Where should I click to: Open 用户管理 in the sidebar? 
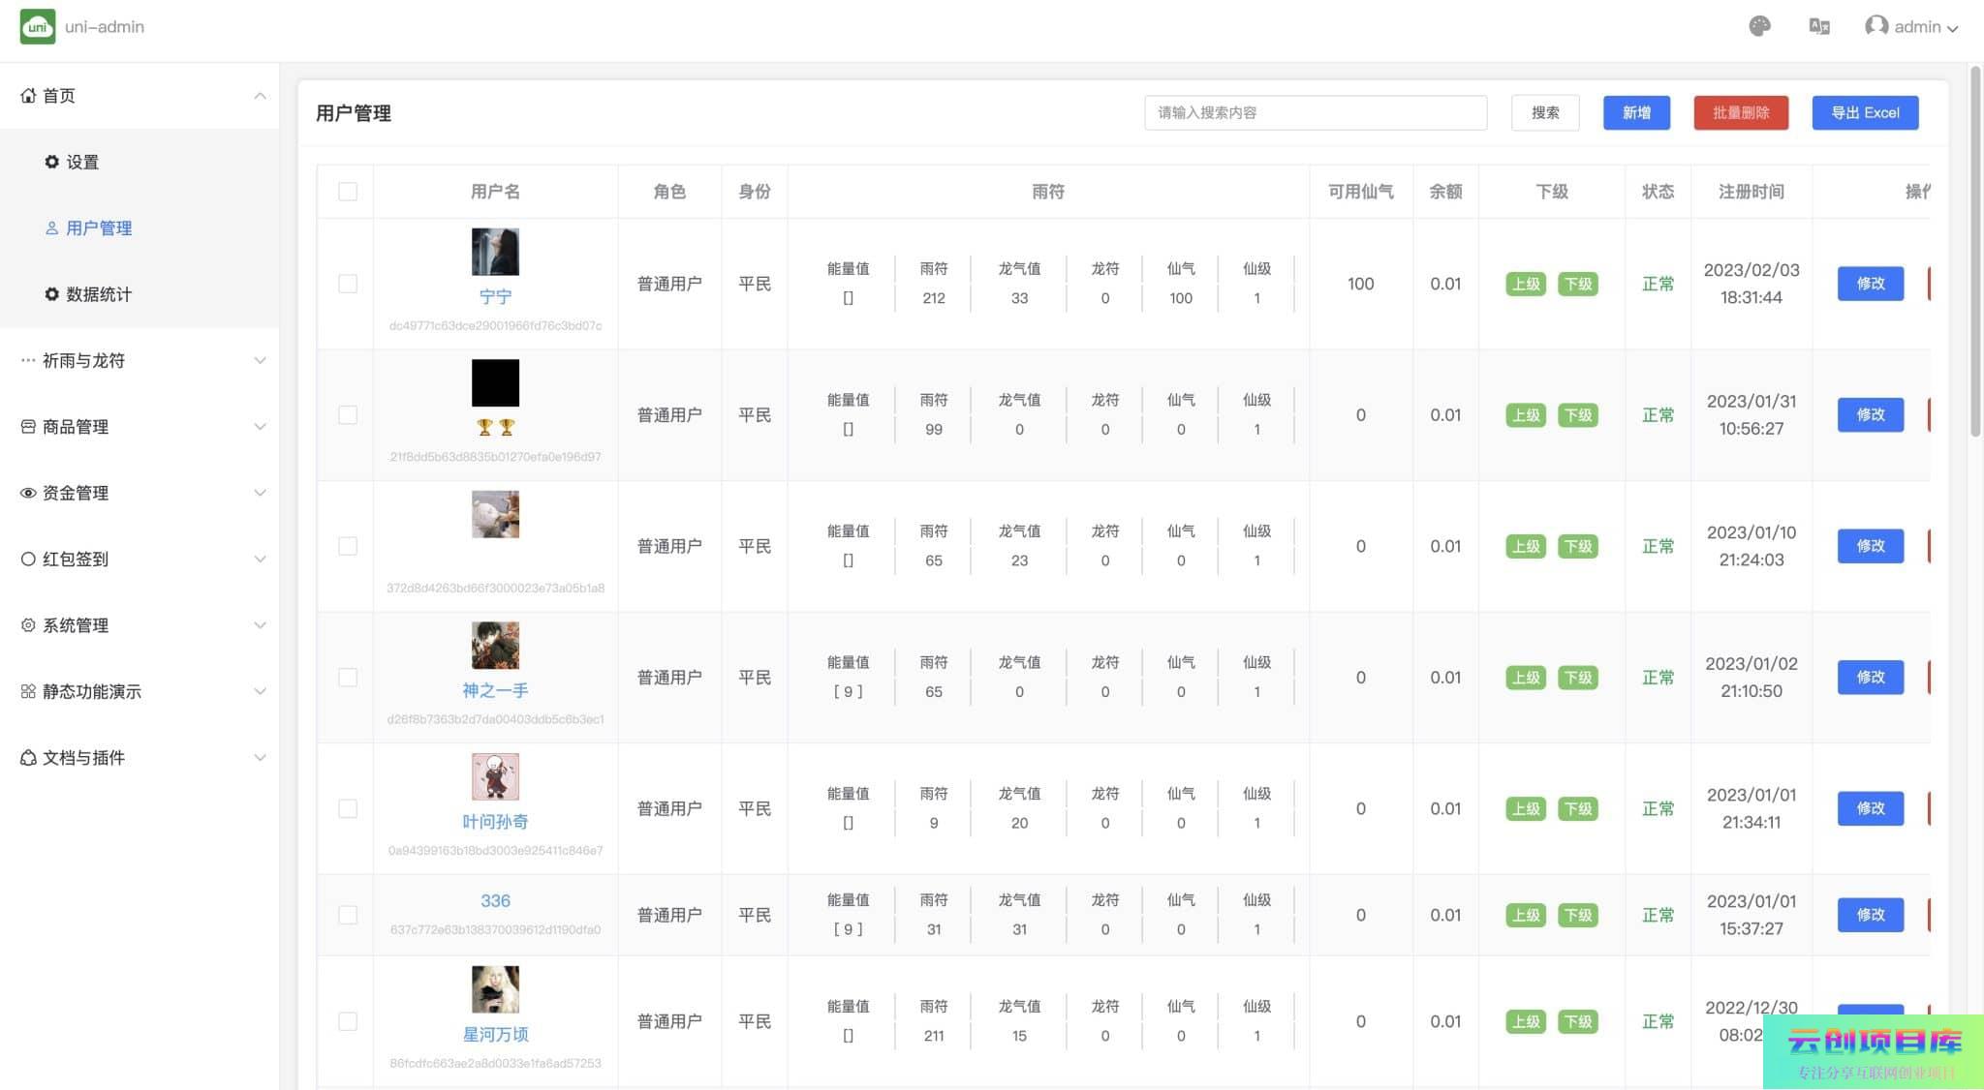(99, 228)
